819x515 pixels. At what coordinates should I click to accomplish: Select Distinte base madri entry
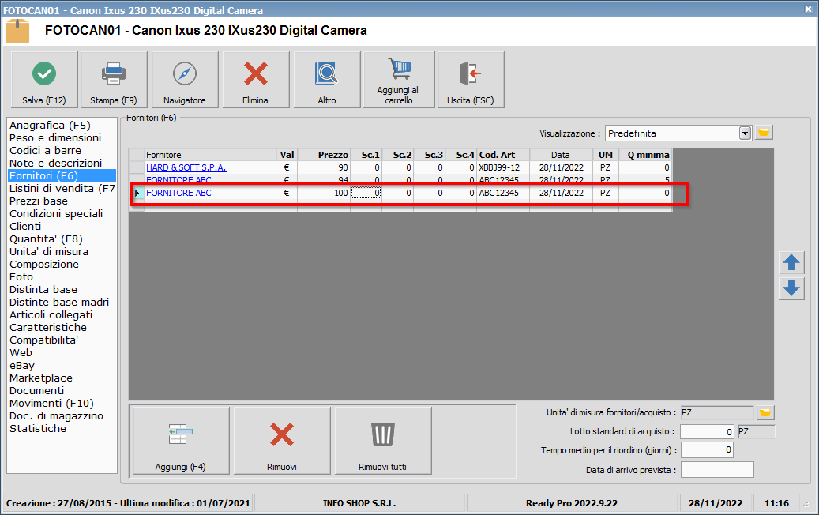tap(59, 302)
